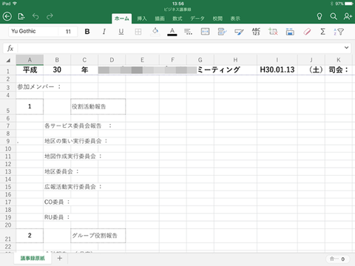Switch to the 挿入 tab
Viewport: 355px width, 266px height.
(142, 18)
